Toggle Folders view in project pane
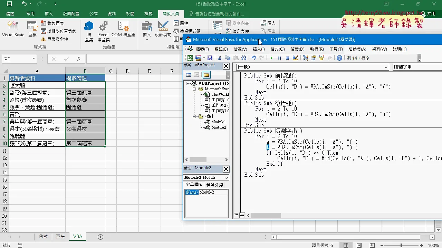The image size is (442, 248). click(206, 75)
